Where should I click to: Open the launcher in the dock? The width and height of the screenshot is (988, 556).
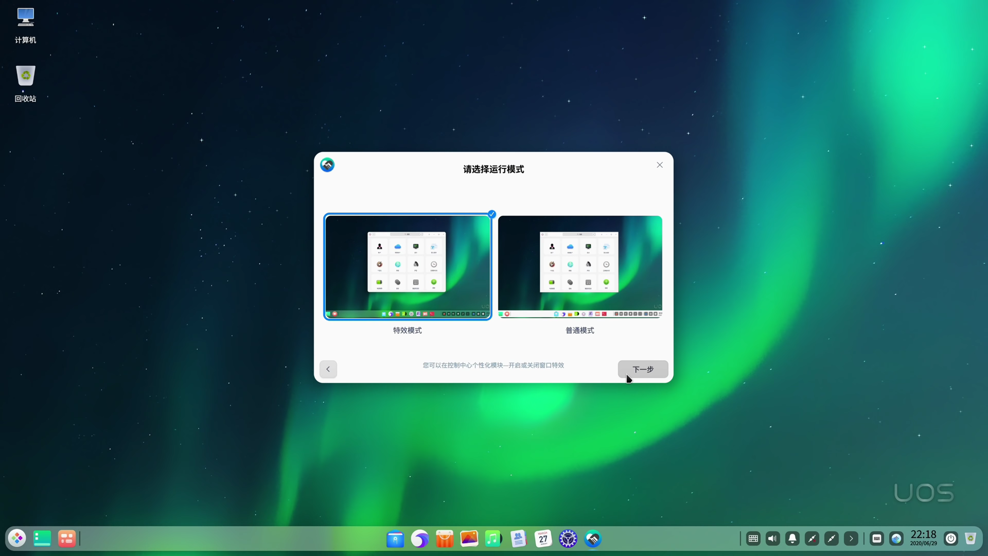[x=17, y=538]
